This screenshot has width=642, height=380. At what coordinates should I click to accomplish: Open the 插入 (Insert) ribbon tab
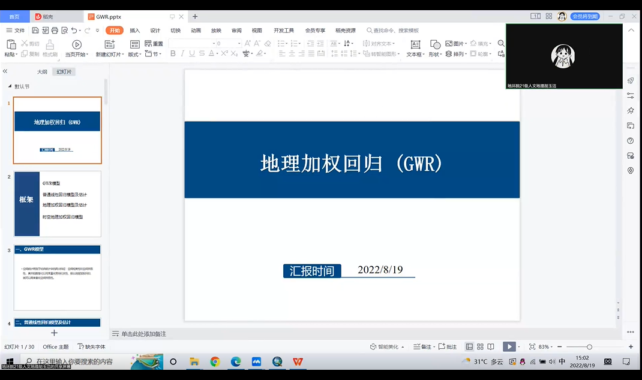pyautogui.click(x=135, y=31)
